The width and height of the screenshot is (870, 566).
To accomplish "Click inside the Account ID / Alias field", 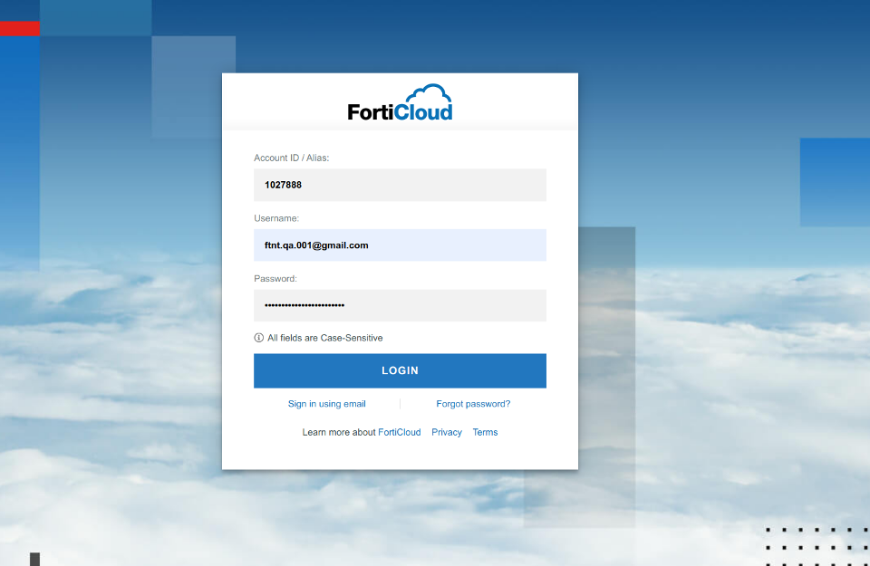I will (x=400, y=185).
